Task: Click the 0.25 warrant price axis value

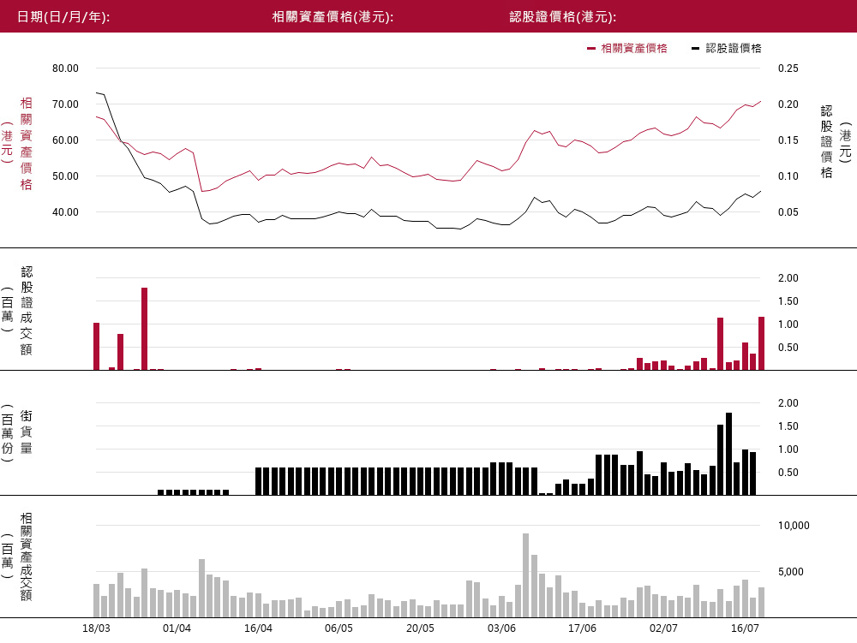Action: click(x=788, y=68)
